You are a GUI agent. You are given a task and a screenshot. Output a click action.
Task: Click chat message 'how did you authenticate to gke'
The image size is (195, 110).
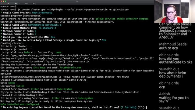click(176, 61)
